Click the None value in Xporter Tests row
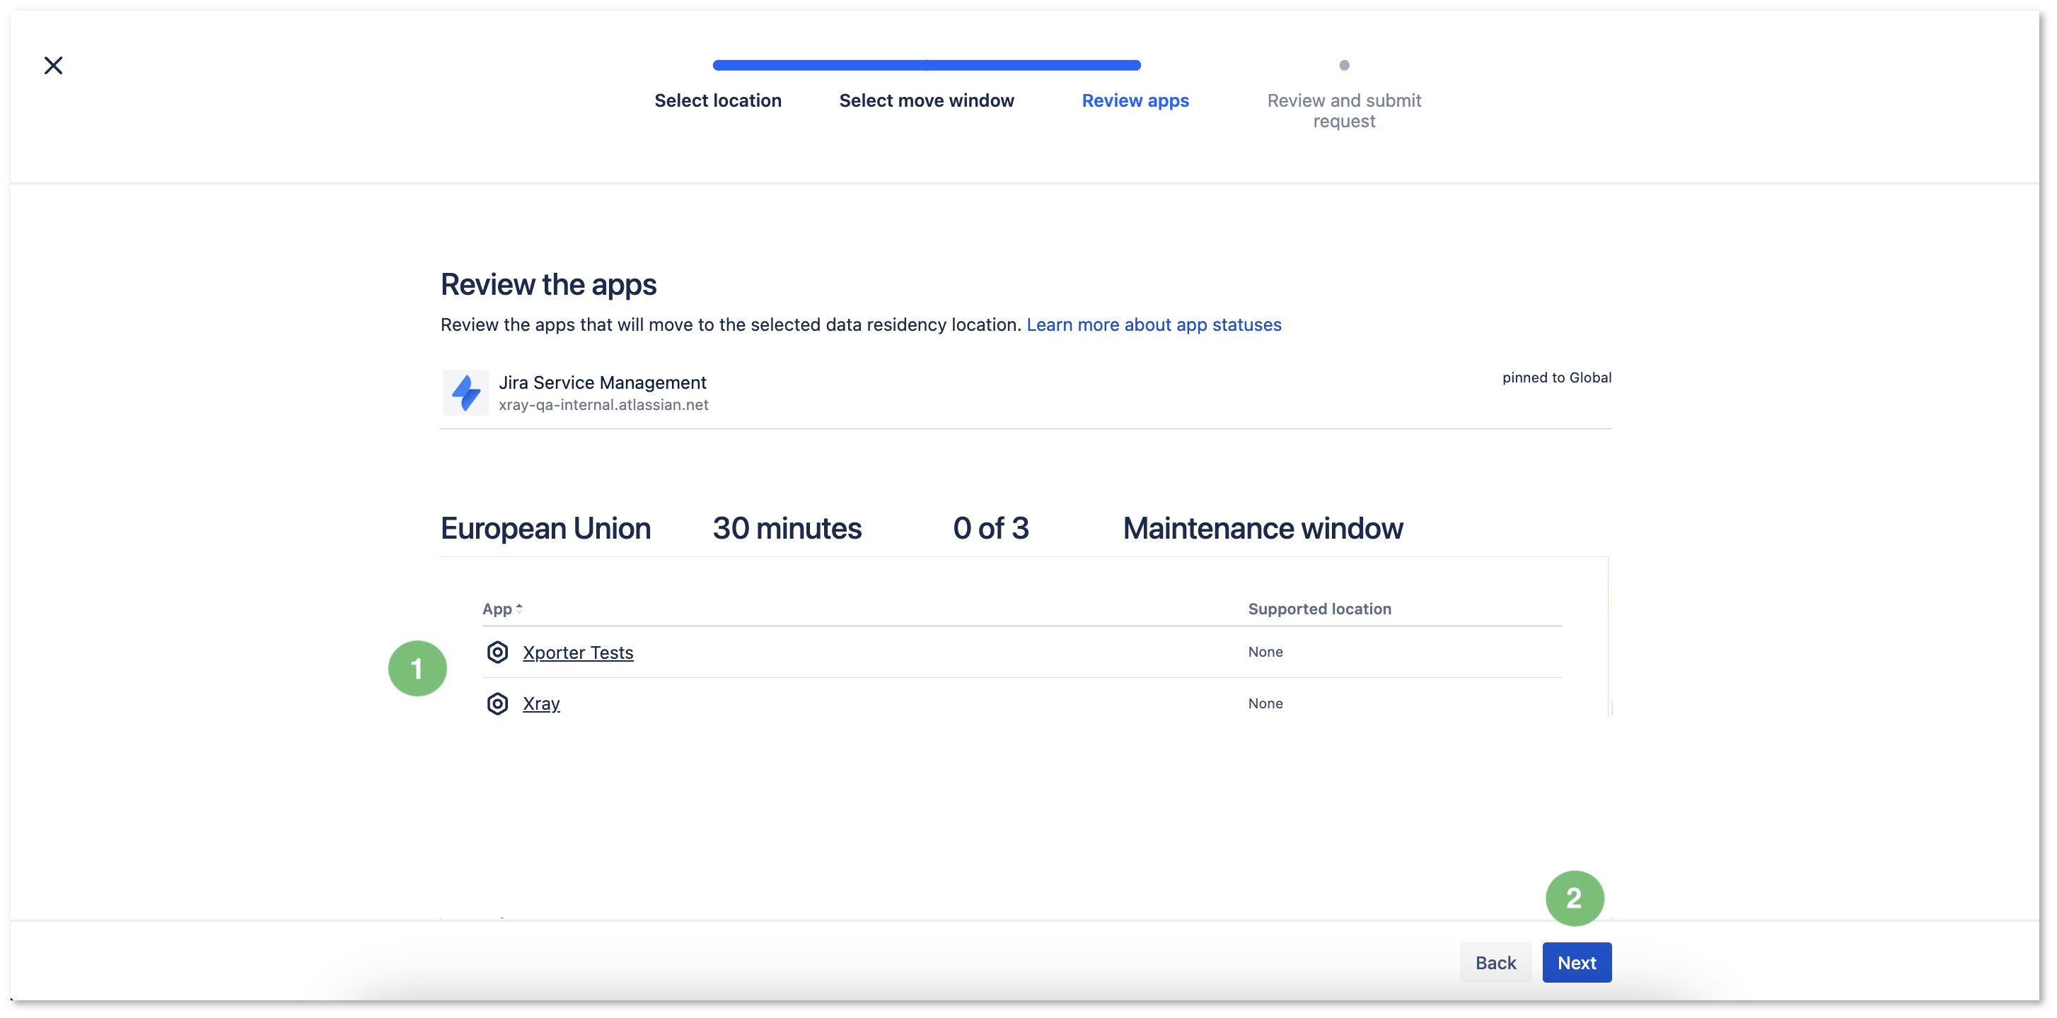 (1265, 652)
